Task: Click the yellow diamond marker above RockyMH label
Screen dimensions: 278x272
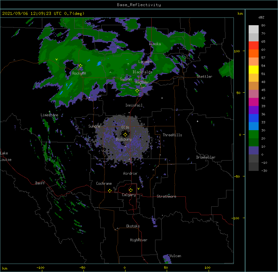Action: [x=80, y=66]
